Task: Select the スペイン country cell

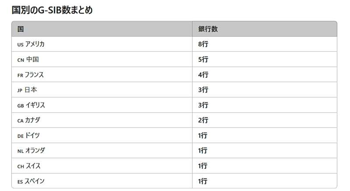Action: pos(31,181)
